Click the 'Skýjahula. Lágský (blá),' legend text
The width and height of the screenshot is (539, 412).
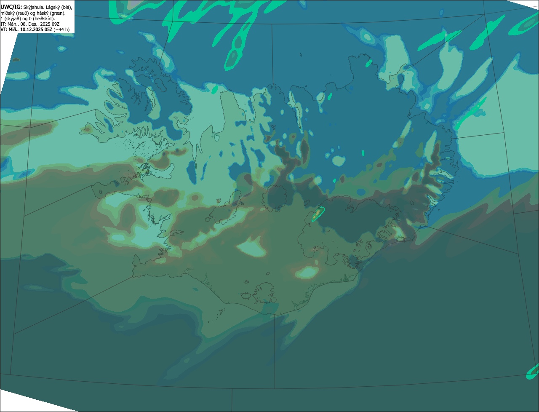48,7
